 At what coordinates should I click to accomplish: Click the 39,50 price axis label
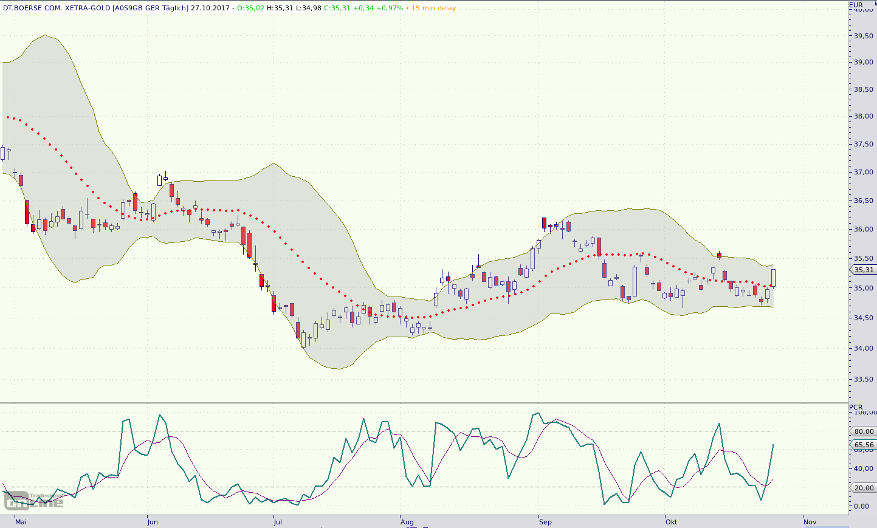(864, 36)
